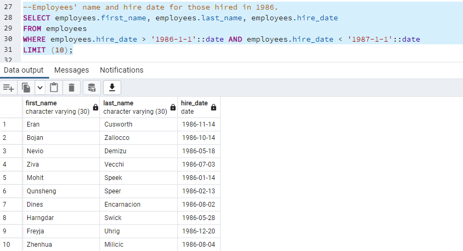Select the cell containing Demizu

pyautogui.click(x=138, y=151)
